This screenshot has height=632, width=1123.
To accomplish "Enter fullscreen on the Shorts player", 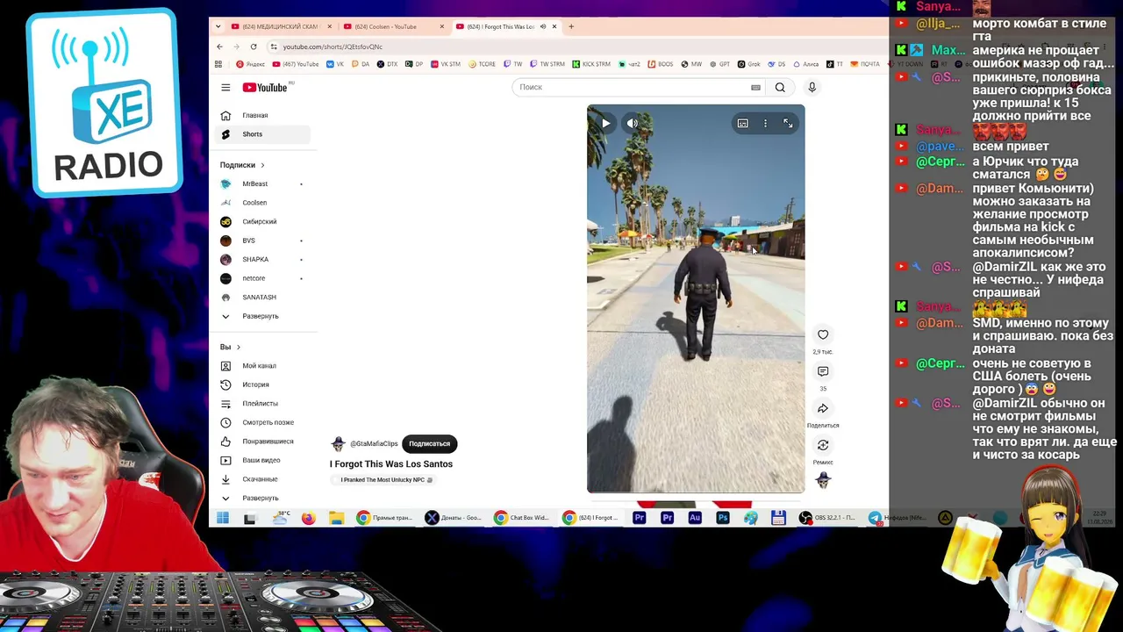I will [788, 124].
